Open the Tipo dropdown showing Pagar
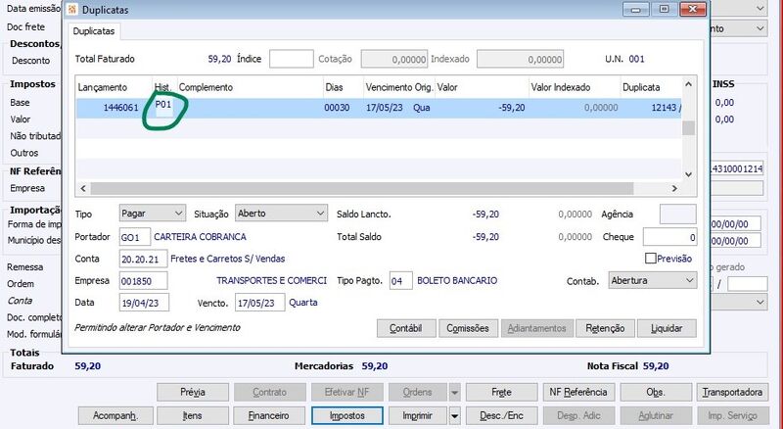The height and width of the screenshot is (429, 783). pyautogui.click(x=153, y=214)
